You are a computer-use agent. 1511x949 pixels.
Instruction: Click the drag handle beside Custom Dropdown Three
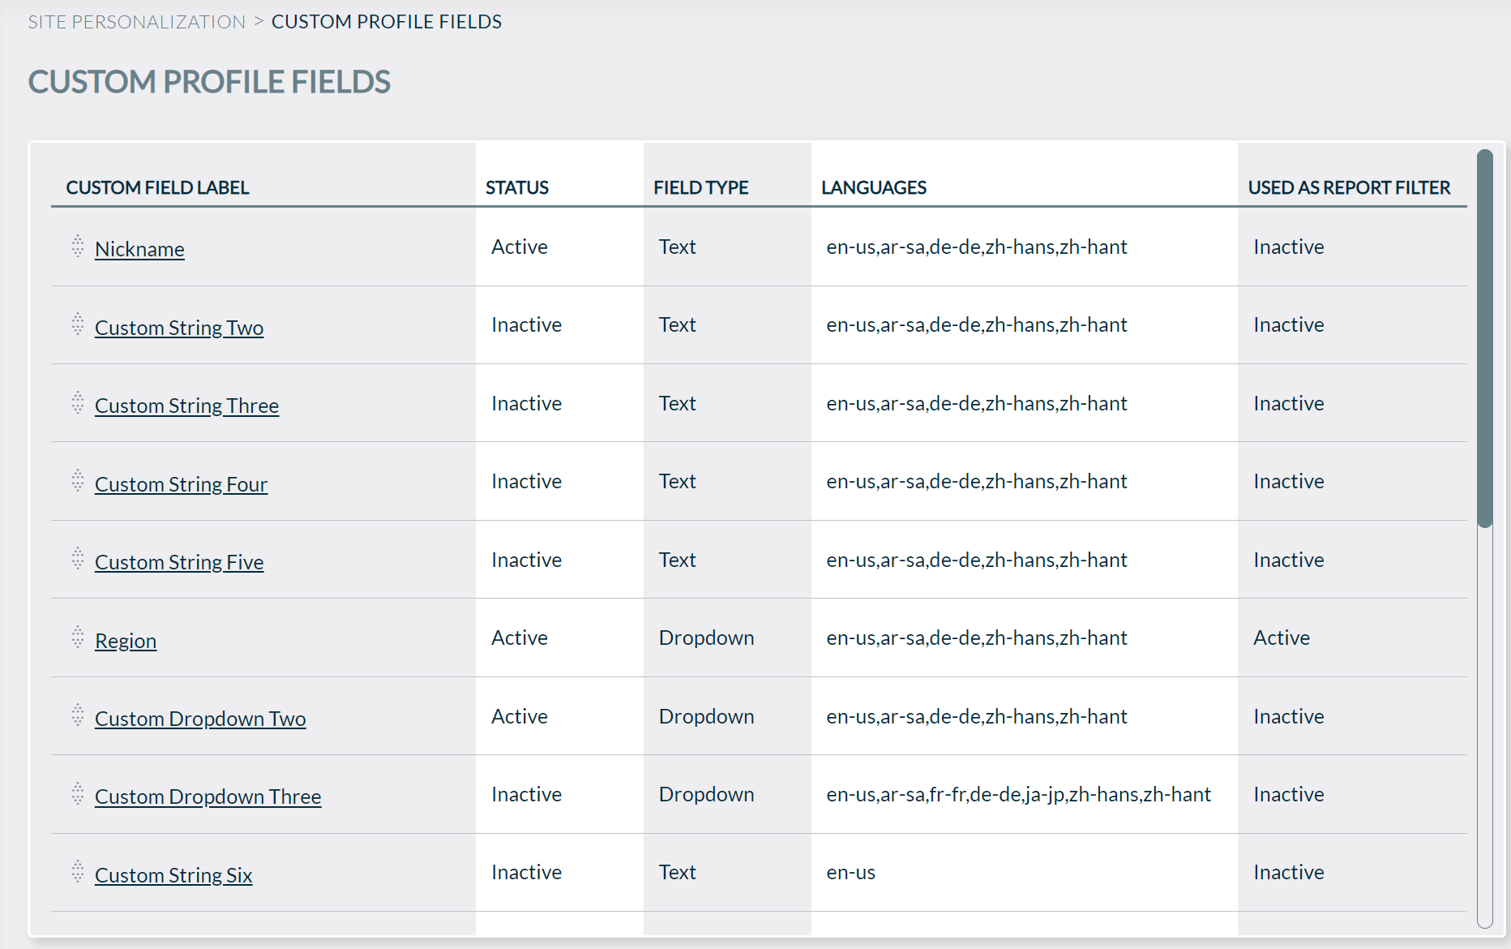(77, 795)
